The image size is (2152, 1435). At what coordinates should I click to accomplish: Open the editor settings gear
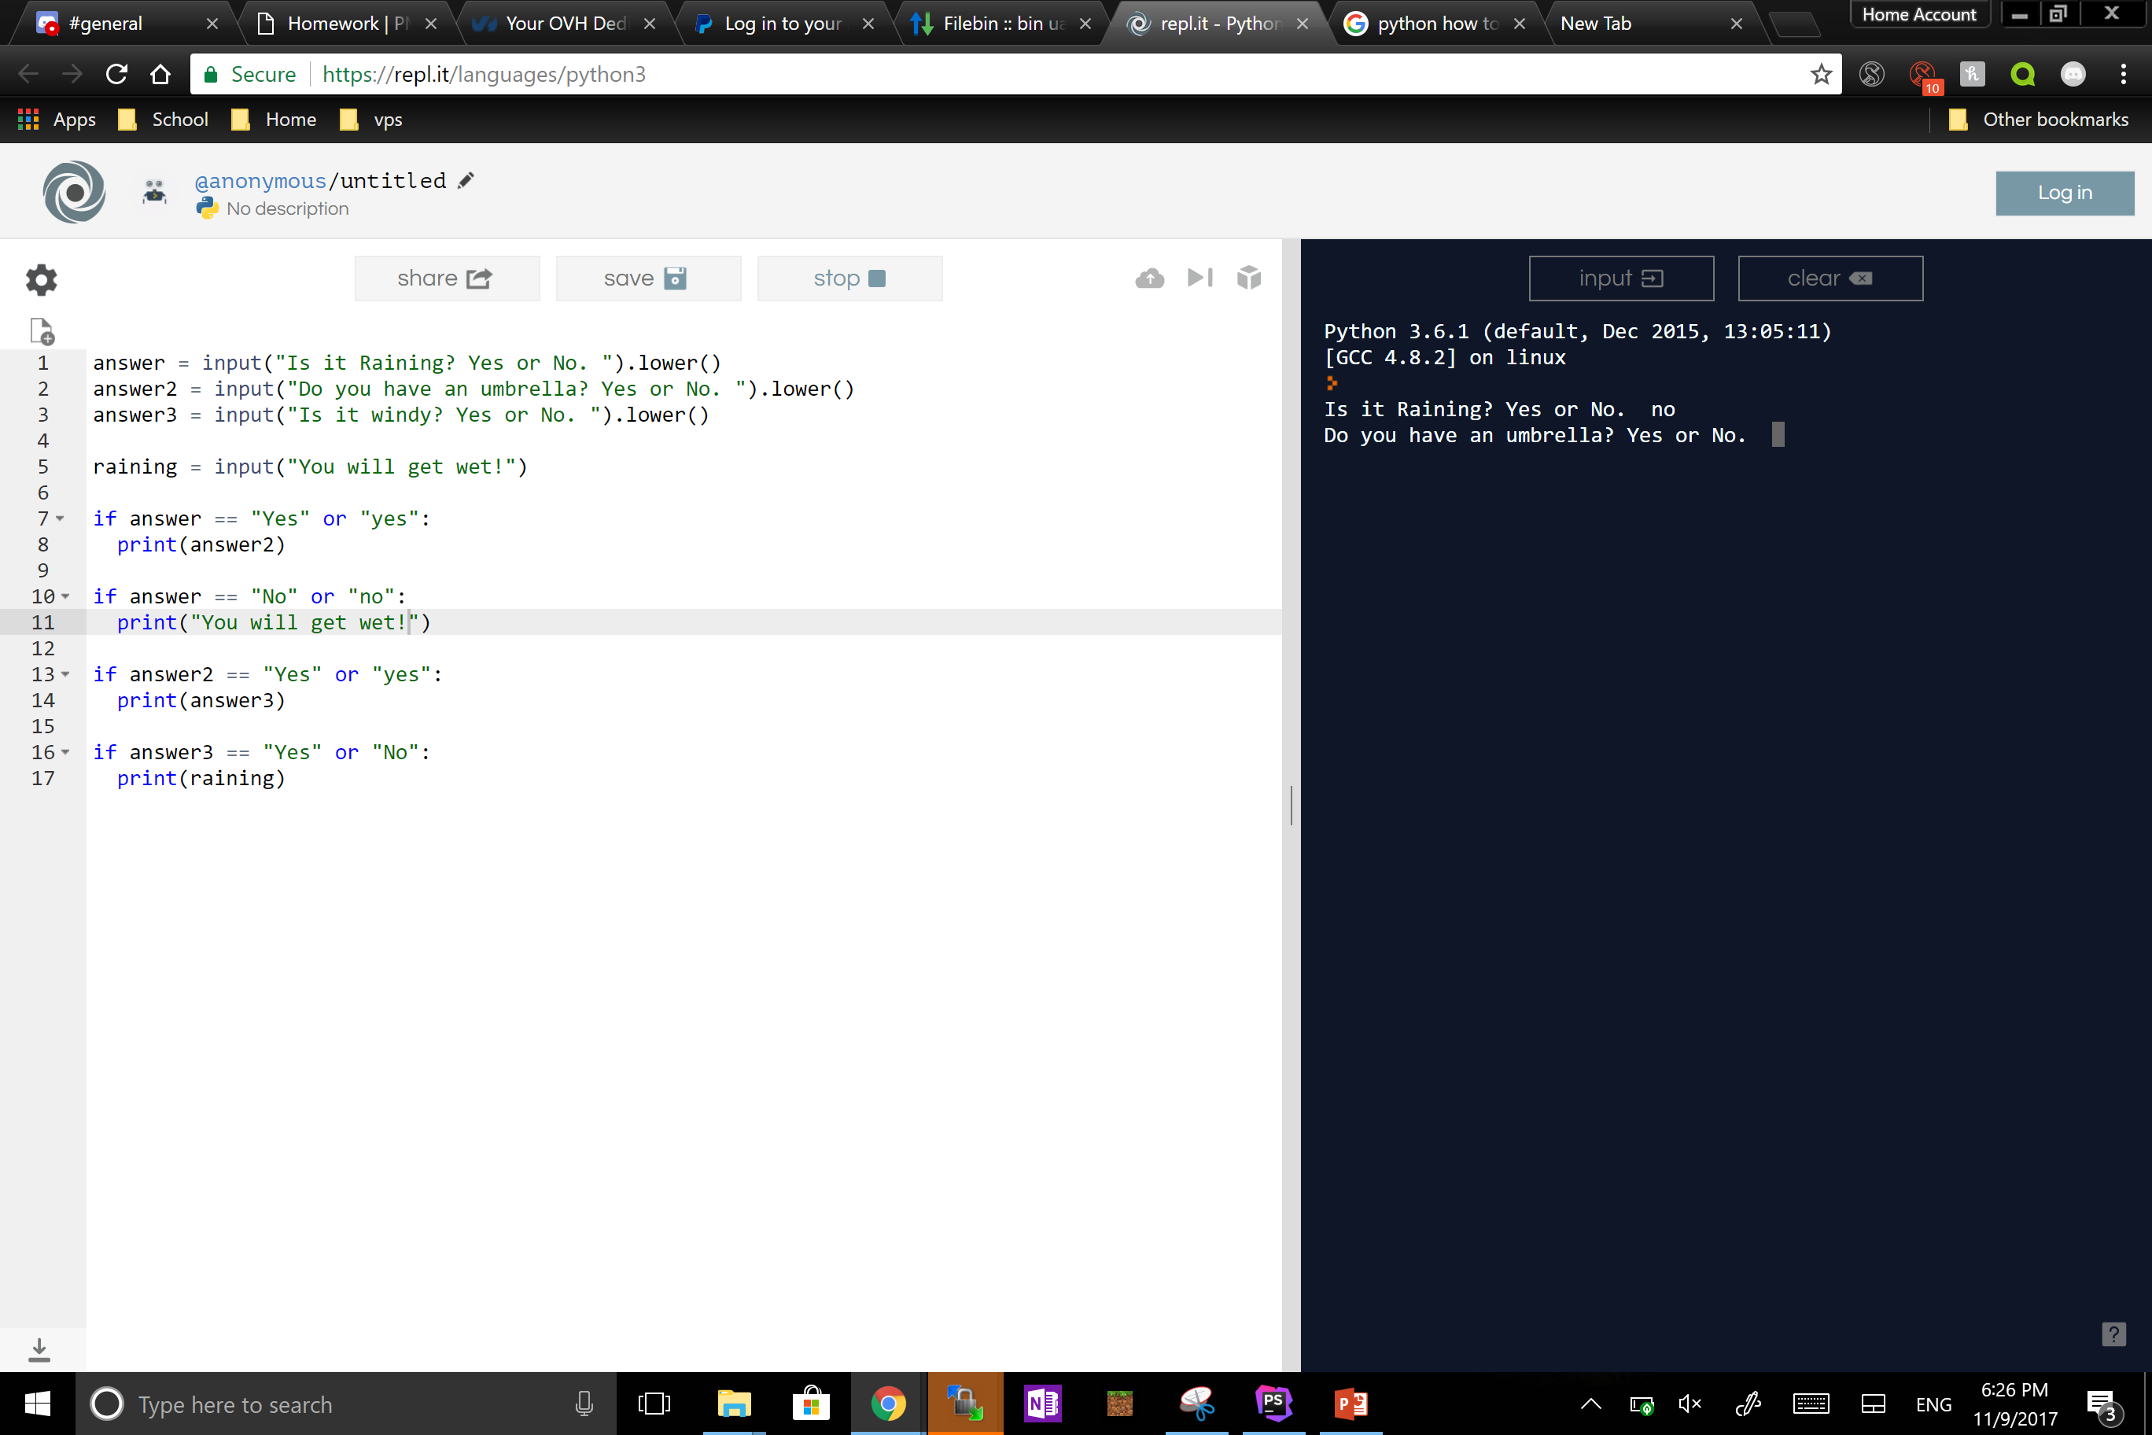coord(41,279)
